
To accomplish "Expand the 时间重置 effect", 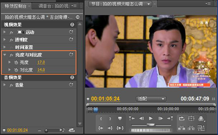I will tap(5, 47).
